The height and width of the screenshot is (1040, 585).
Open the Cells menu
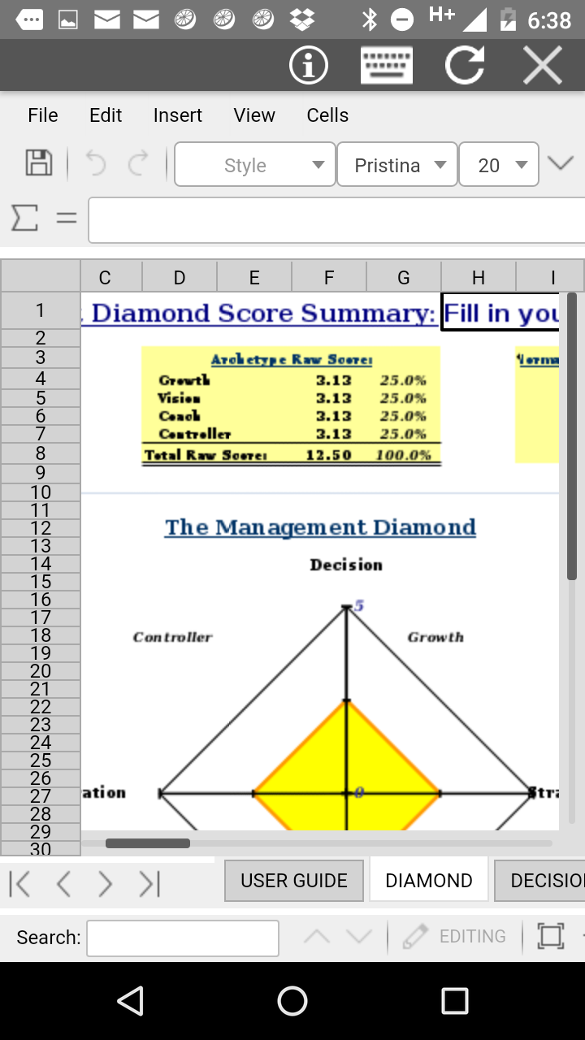(327, 115)
